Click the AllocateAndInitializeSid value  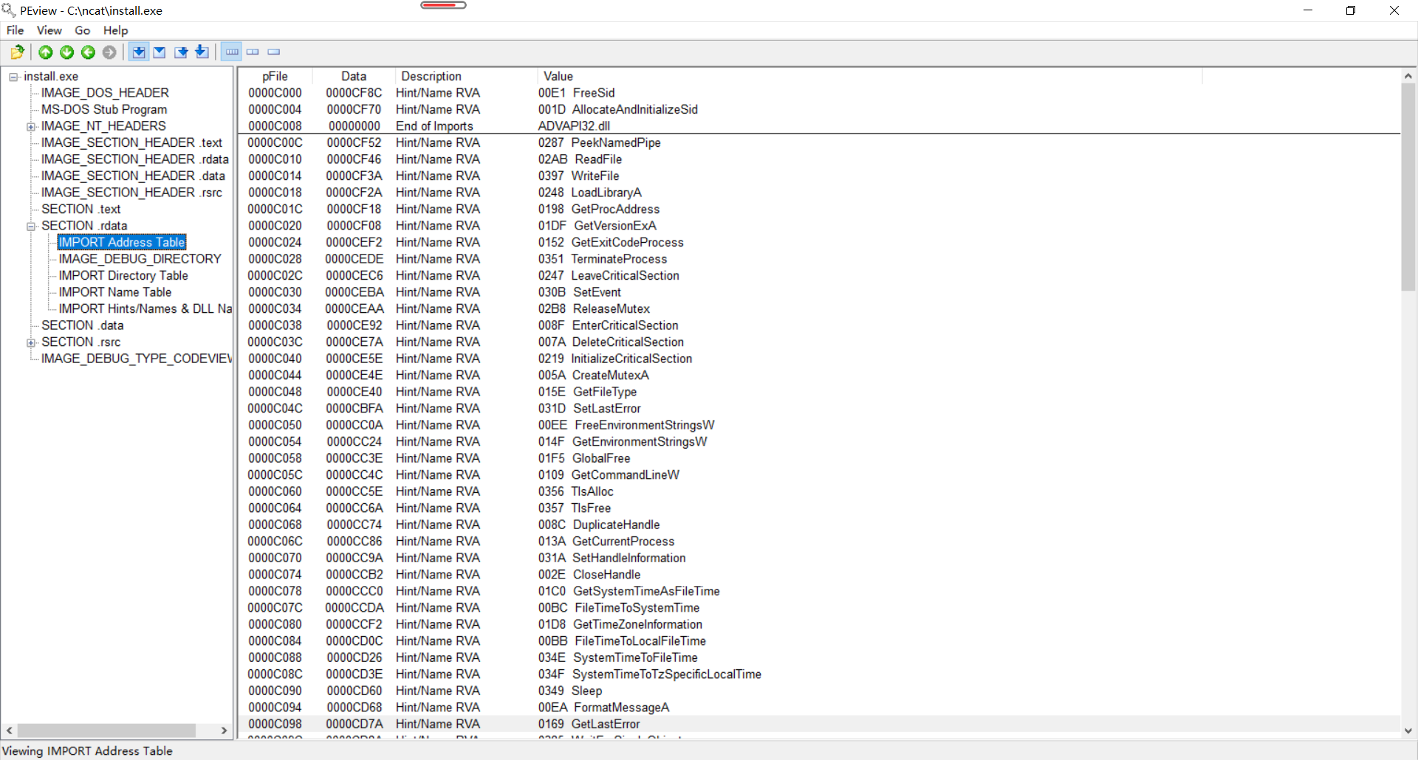[x=617, y=109]
